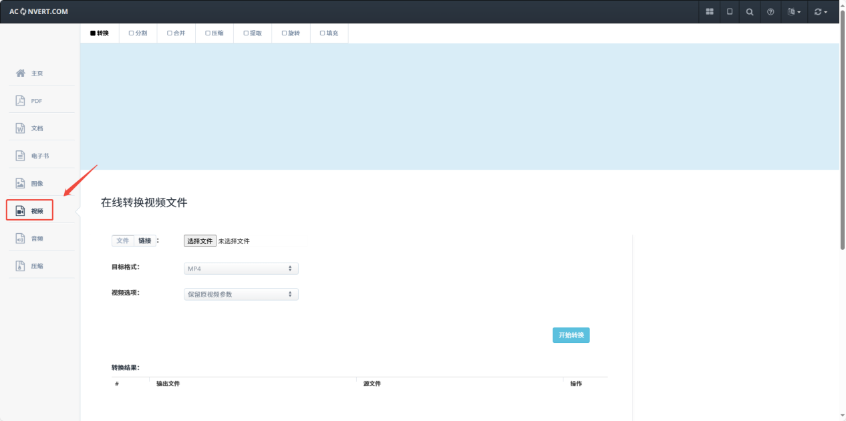The width and height of the screenshot is (846, 421).
Task: Click the 输出文件 column header
Action: (x=168, y=384)
